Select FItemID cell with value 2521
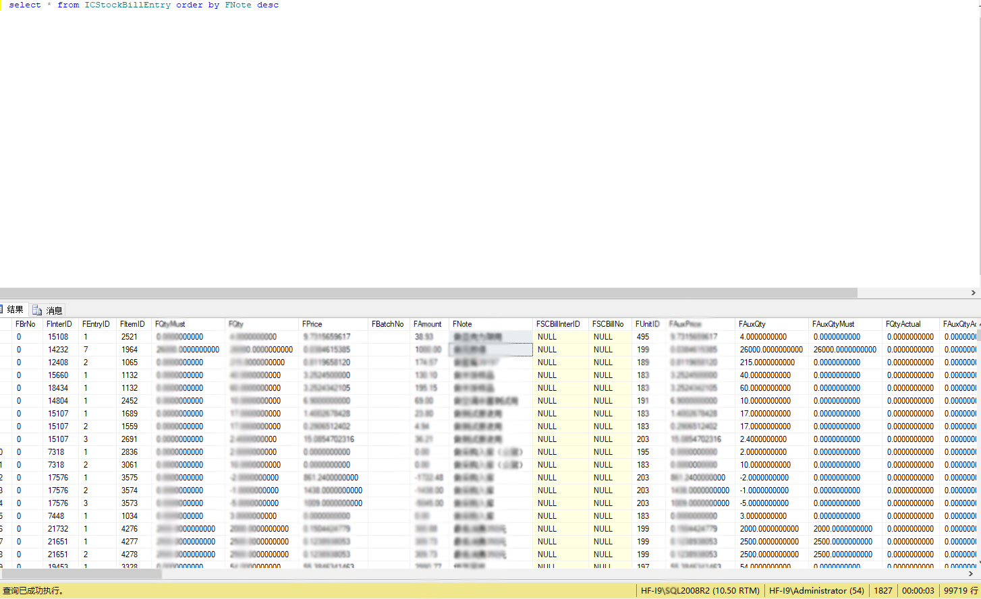This screenshot has height=599, width=981. pyautogui.click(x=130, y=337)
